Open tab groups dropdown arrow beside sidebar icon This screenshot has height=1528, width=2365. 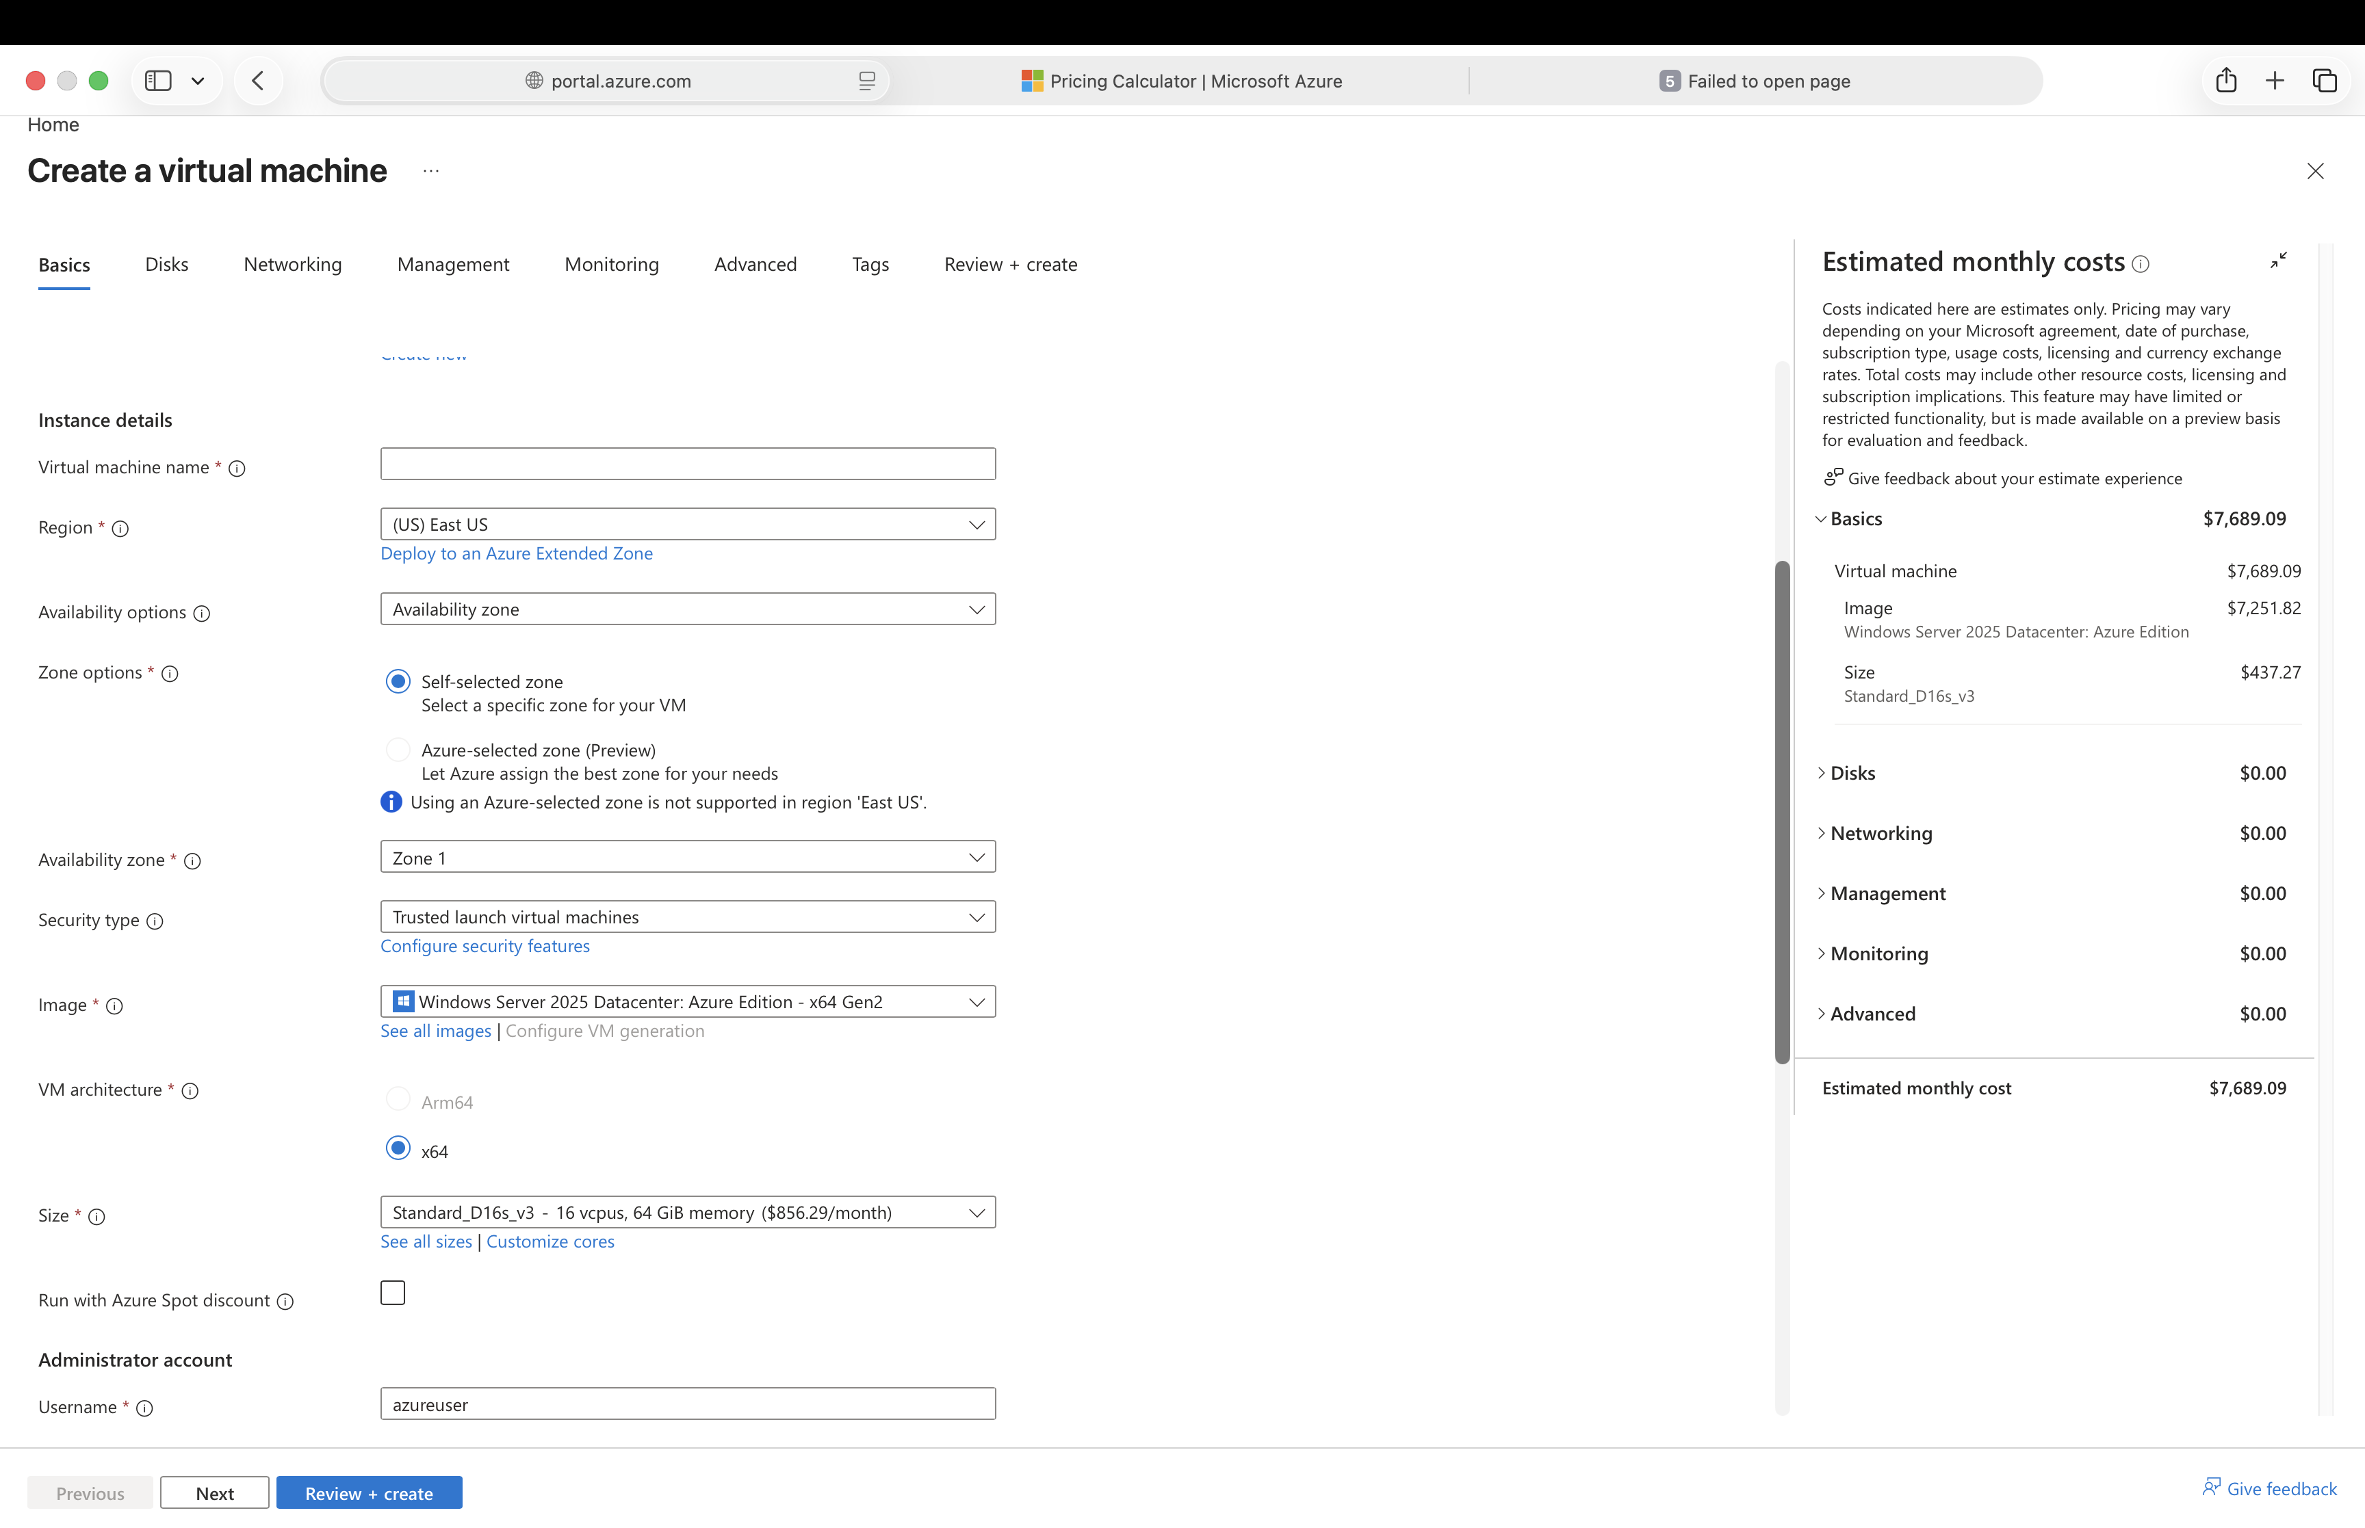click(198, 81)
